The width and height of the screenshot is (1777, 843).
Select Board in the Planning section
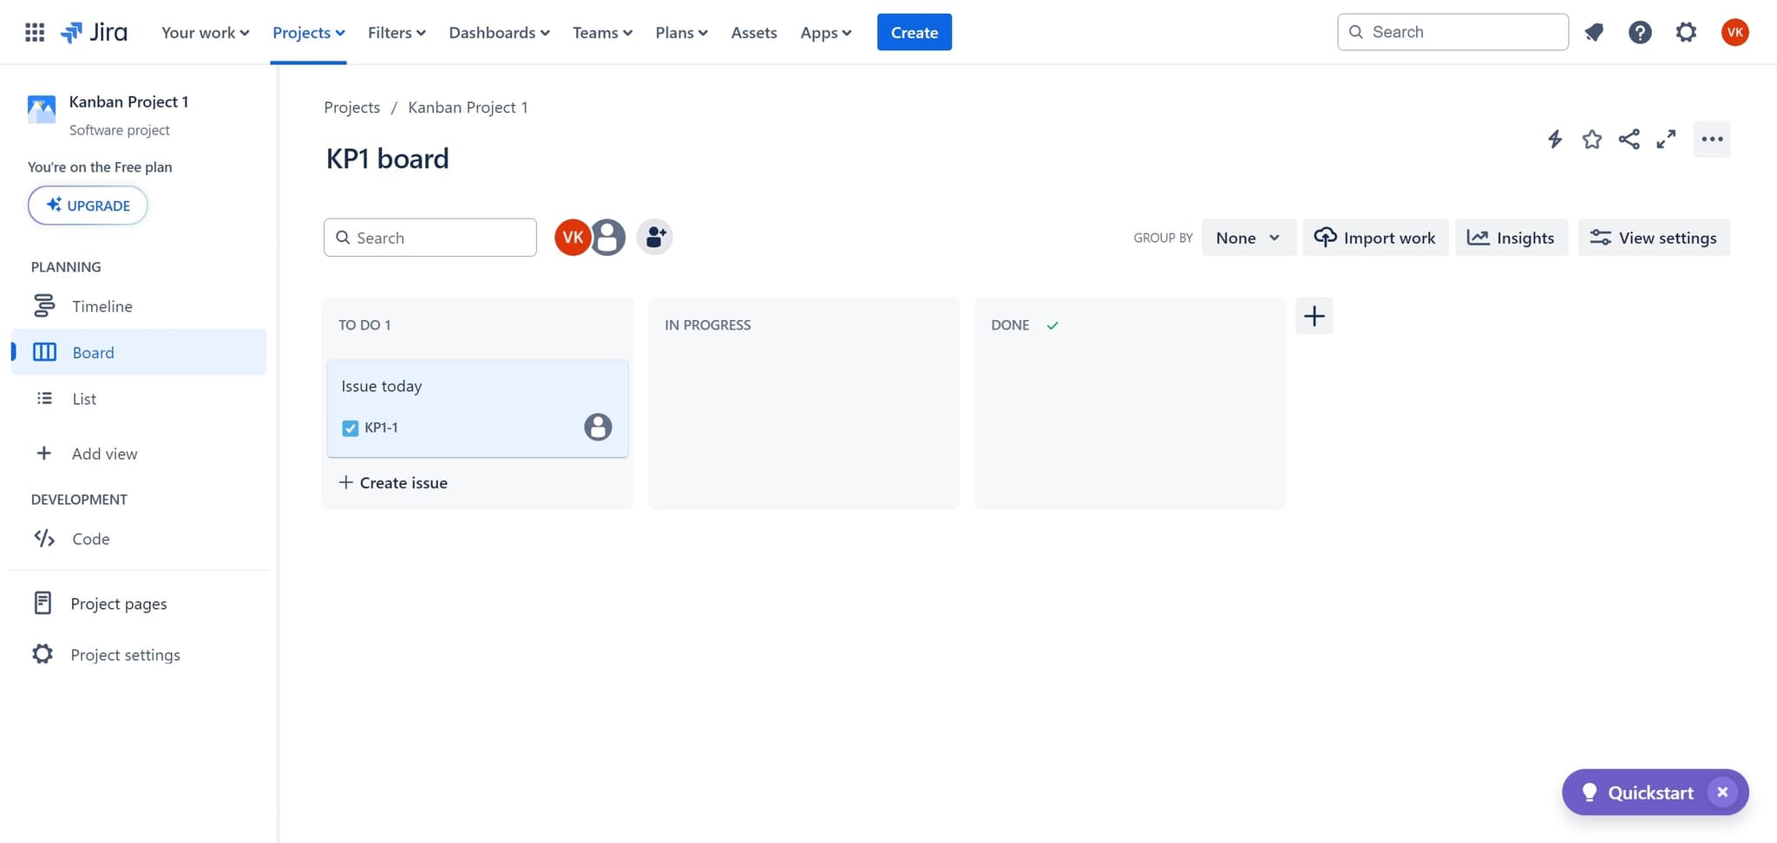[x=93, y=352]
